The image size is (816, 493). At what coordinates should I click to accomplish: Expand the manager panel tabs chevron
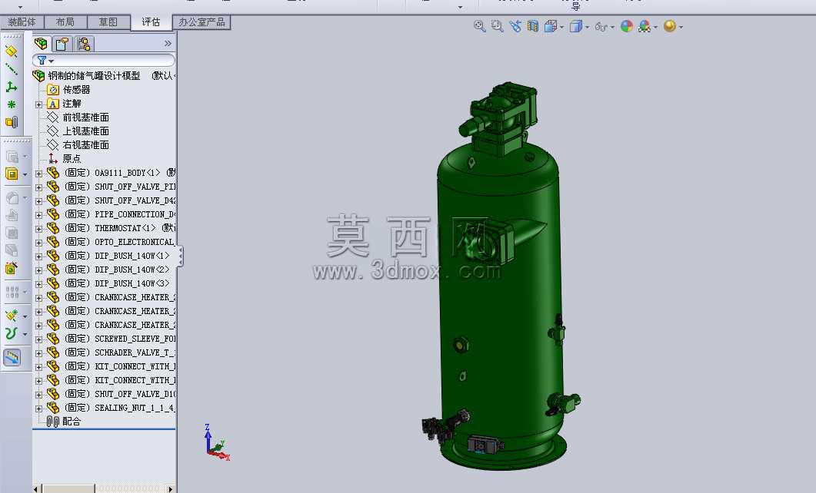point(168,44)
